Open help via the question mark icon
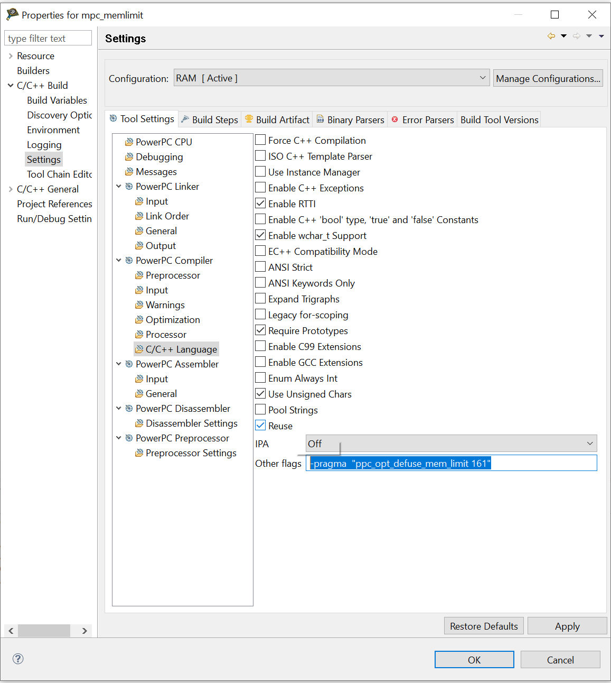Screen dimensions: 611x683 (x=17, y=659)
